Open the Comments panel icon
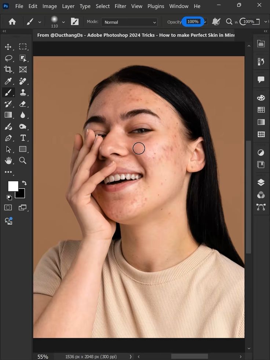This screenshot has height=360, width=270. coord(261,80)
